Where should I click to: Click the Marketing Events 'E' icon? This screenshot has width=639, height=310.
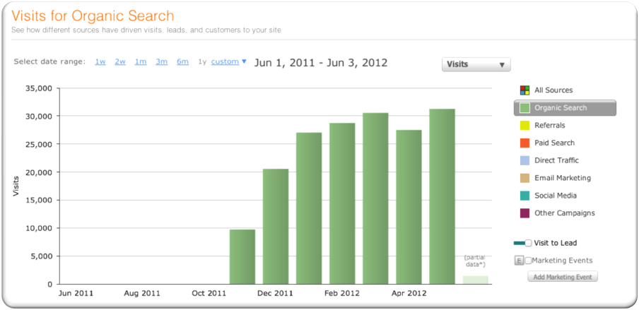519,261
